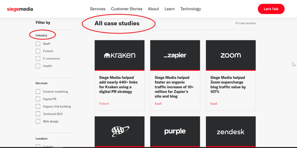This screenshot has width=297, height=148.
Task: Open the Zoom blog traffic value headline
Action: pyautogui.click(x=228, y=85)
